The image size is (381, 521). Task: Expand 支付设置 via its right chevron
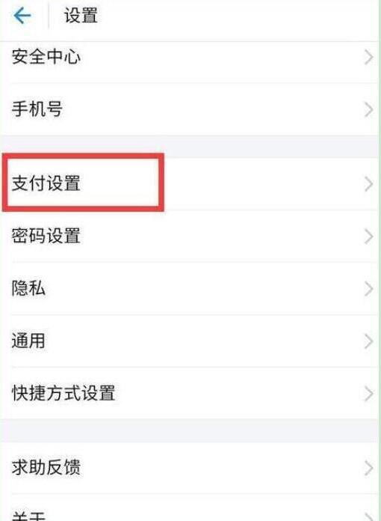(368, 183)
